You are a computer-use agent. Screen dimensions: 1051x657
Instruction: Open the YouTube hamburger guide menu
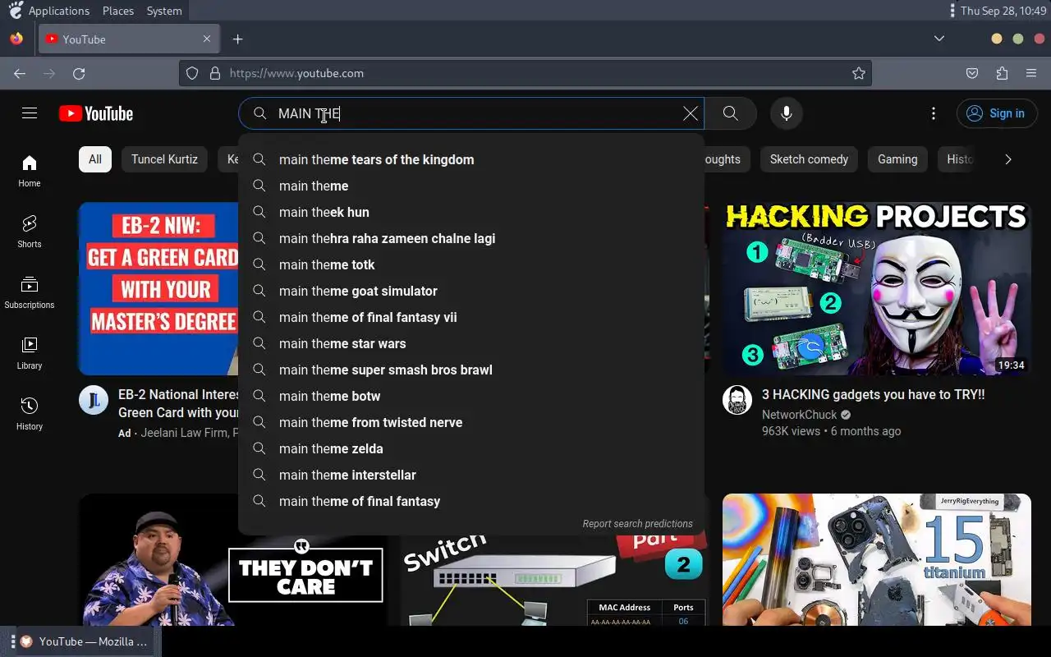[x=30, y=113]
